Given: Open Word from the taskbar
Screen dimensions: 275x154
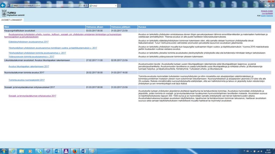Looking at the screenshot, I should coord(84,151).
